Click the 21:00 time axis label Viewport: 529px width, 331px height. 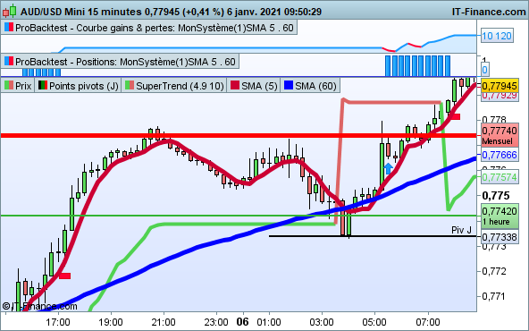[164, 322]
